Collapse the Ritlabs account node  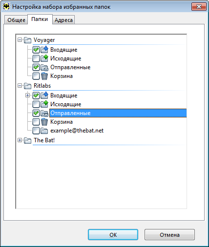point(20,86)
